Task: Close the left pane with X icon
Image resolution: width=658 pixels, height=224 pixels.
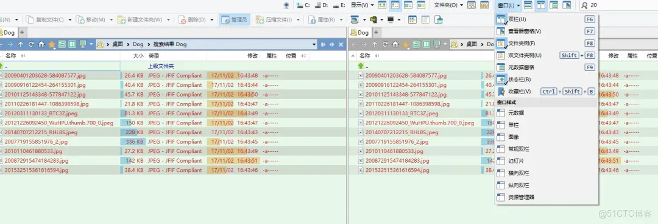Action: pyautogui.click(x=341, y=44)
